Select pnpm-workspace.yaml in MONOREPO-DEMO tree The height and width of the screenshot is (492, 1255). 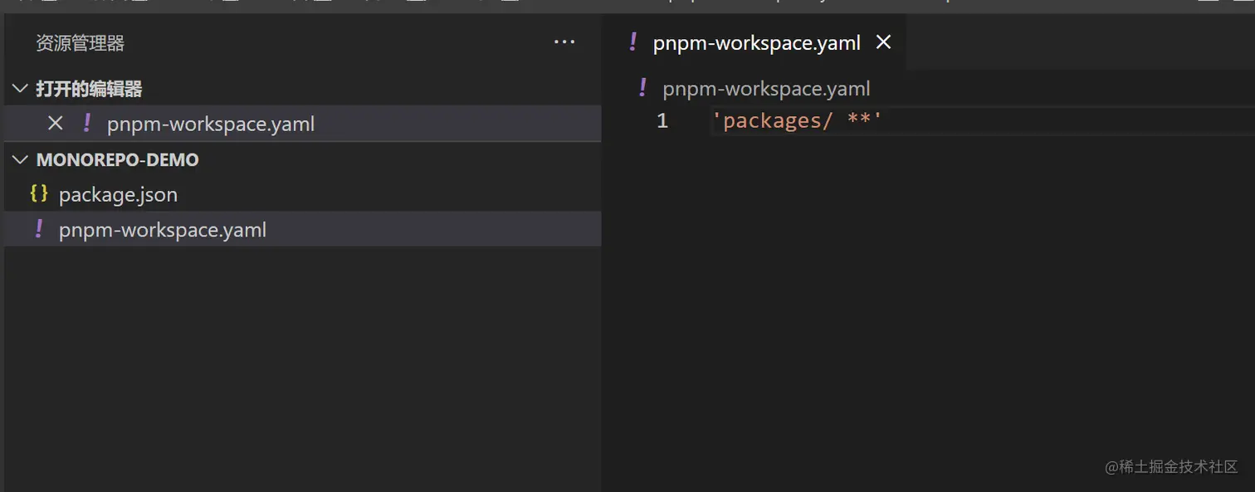(x=302, y=229)
